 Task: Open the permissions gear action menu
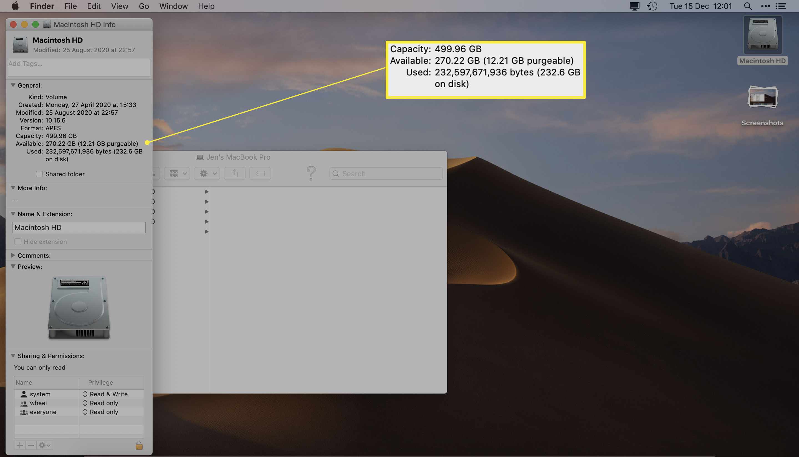coord(45,445)
